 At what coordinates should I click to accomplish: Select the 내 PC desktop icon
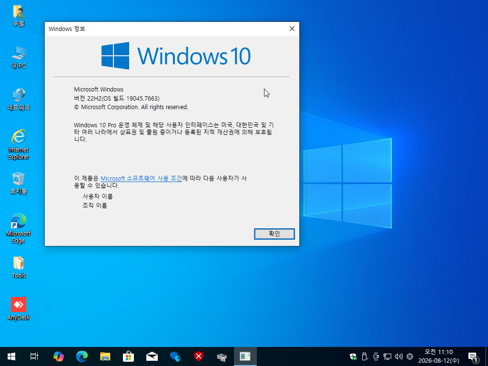pos(19,58)
